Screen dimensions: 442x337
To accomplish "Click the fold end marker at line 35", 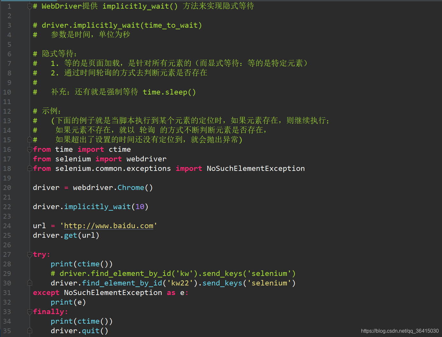I will point(30,331).
